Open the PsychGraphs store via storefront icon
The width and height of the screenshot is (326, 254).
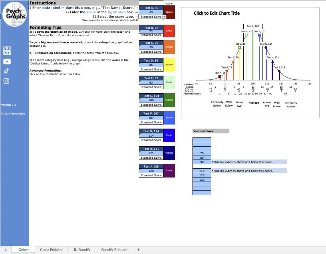(7, 50)
